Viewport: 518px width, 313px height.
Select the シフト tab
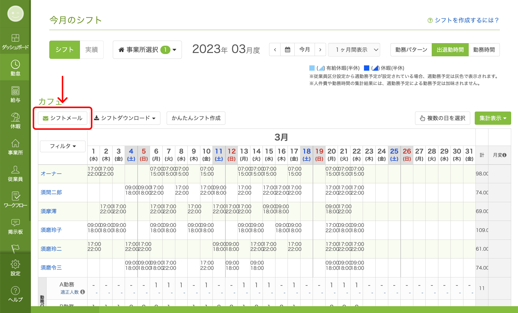(64, 50)
